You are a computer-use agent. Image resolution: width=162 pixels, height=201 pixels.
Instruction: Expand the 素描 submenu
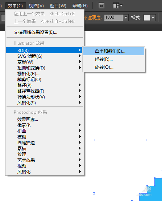pyautogui.click(x=45, y=148)
